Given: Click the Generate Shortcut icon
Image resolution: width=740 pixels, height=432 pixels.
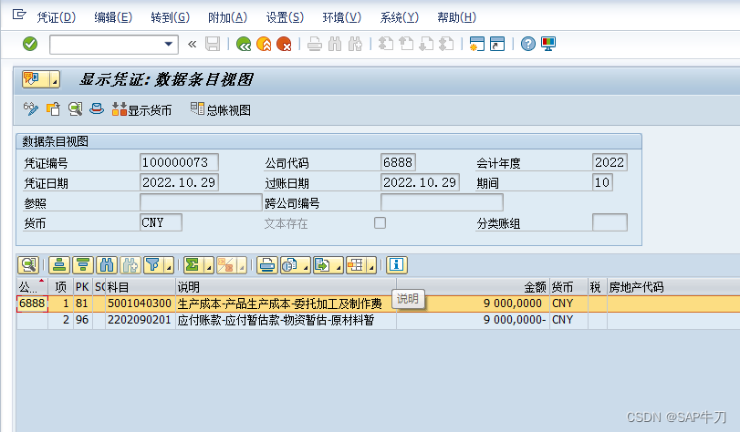Looking at the screenshot, I should click(497, 44).
